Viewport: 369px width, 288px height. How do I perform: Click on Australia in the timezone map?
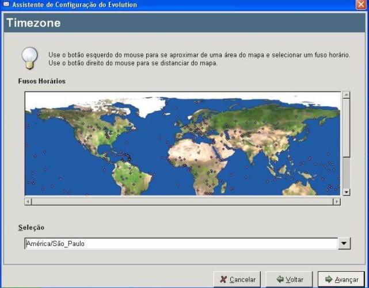(x=299, y=189)
